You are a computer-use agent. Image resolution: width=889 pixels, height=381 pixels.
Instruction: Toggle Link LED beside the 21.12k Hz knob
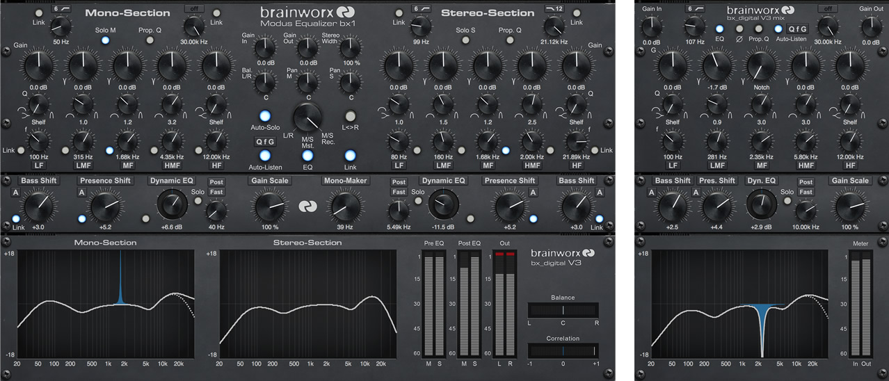tap(577, 13)
